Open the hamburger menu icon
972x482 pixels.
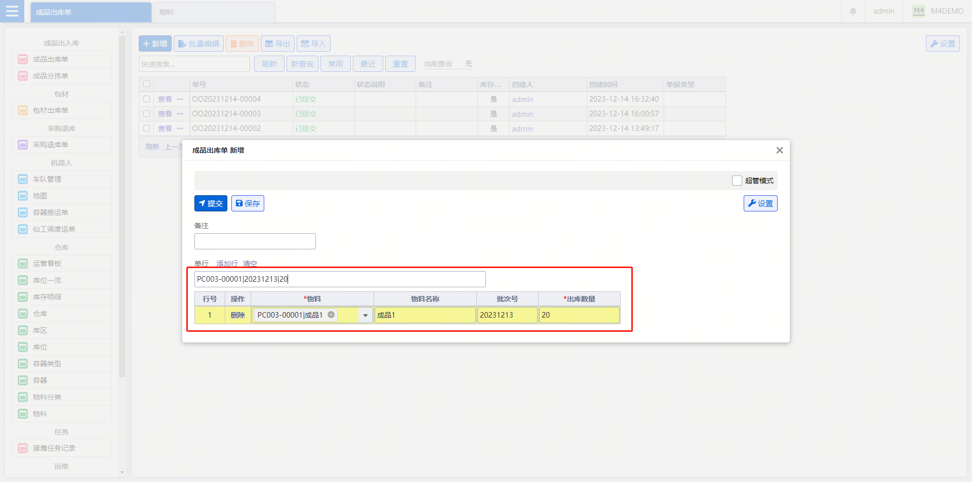coord(12,11)
